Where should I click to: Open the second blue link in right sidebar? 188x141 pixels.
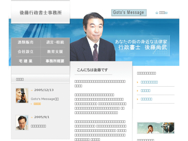pyautogui.click(x=145, y=91)
